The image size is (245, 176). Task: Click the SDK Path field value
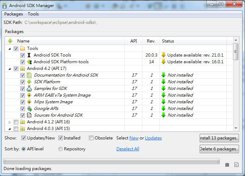(60, 22)
